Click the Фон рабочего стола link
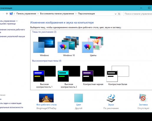The height and width of the screenshot is (121, 152). pos(47,105)
